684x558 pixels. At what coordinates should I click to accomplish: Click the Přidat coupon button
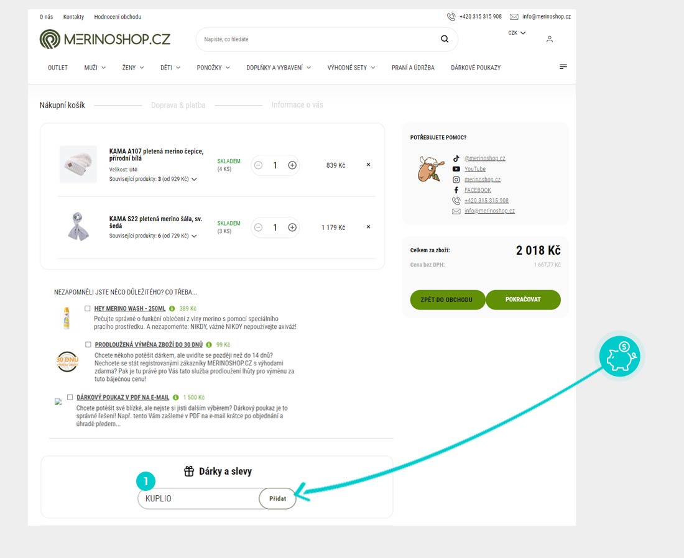pos(277,498)
